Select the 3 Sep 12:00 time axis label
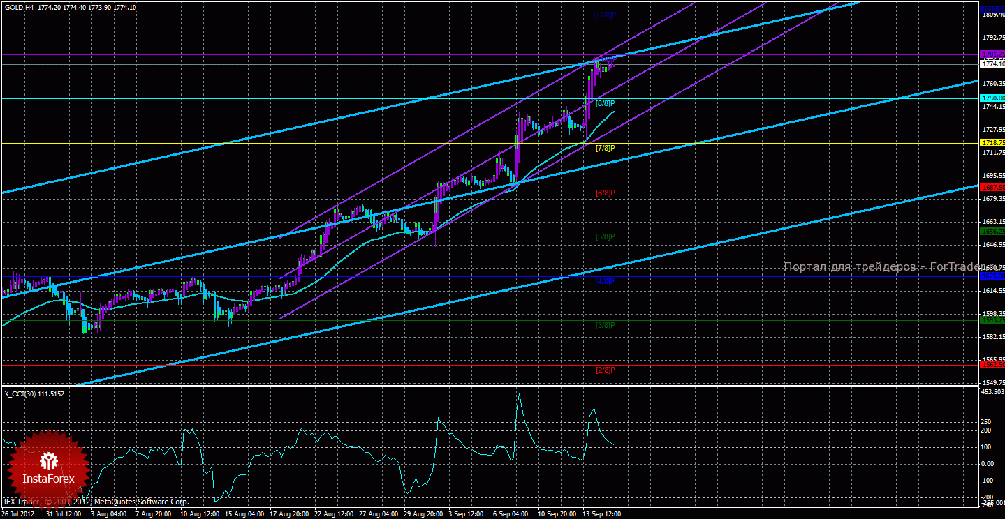1005x519 pixels. coord(466,513)
